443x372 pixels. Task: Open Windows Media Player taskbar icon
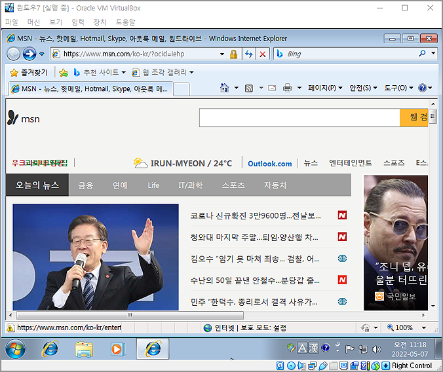point(118,349)
